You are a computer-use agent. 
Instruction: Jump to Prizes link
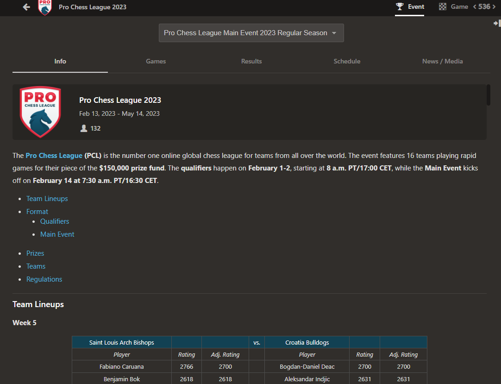(35, 253)
